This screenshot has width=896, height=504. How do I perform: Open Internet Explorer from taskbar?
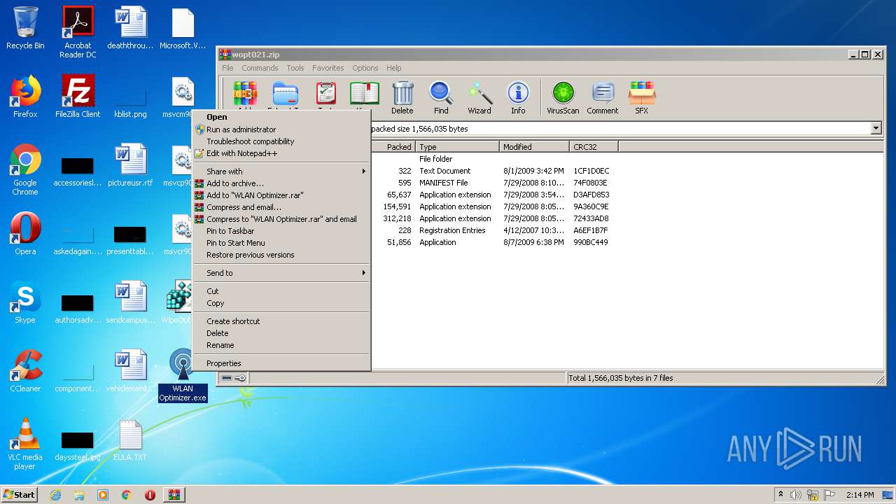(x=55, y=495)
